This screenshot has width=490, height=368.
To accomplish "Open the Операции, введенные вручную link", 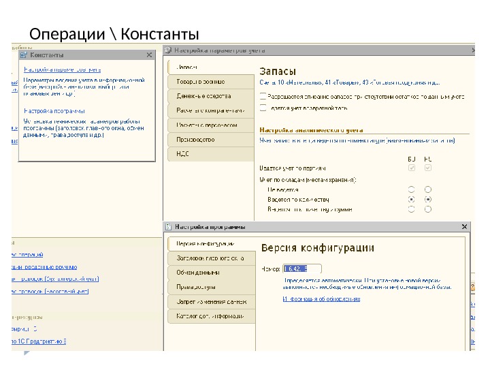I will click(x=44, y=267).
